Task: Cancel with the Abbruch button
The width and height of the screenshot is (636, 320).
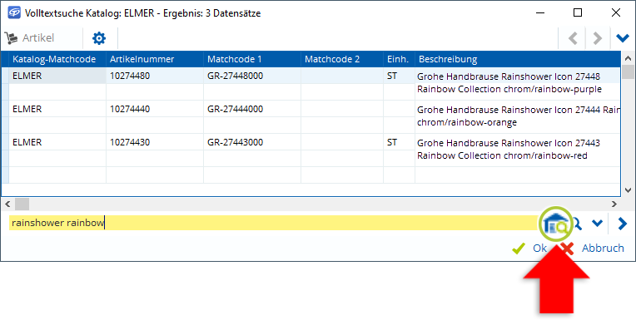Action: point(593,248)
